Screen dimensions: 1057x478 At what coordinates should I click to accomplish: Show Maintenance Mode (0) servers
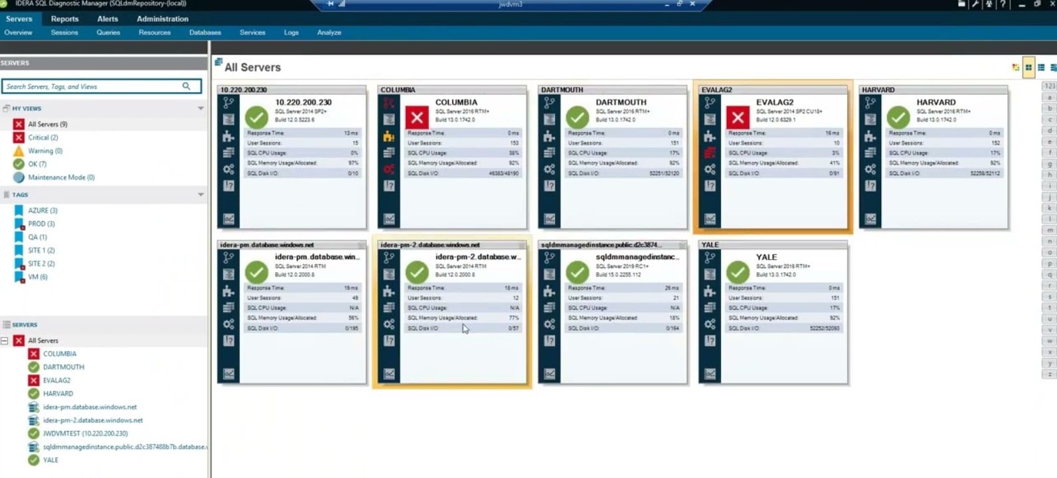coord(61,177)
